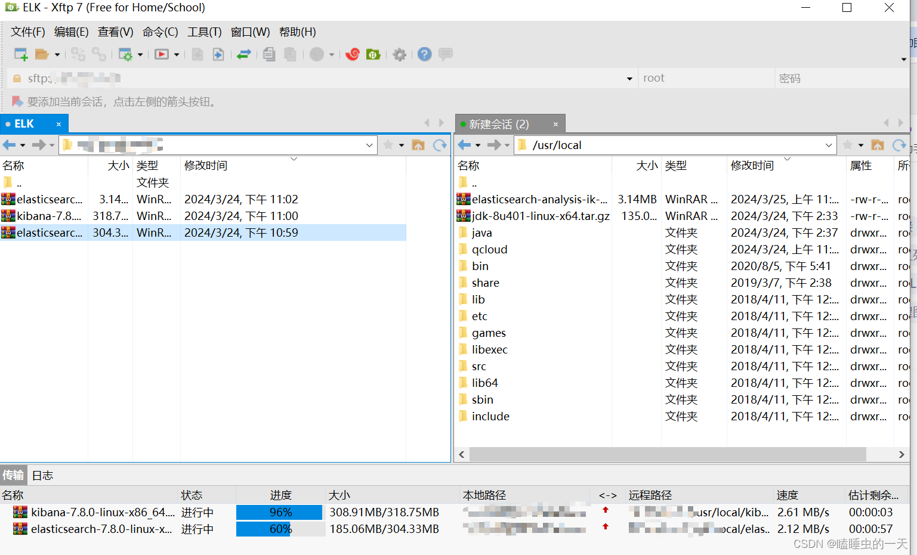Click the Session Properties window-gear icon
This screenshot has height=555, width=917.
tap(125, 54)
